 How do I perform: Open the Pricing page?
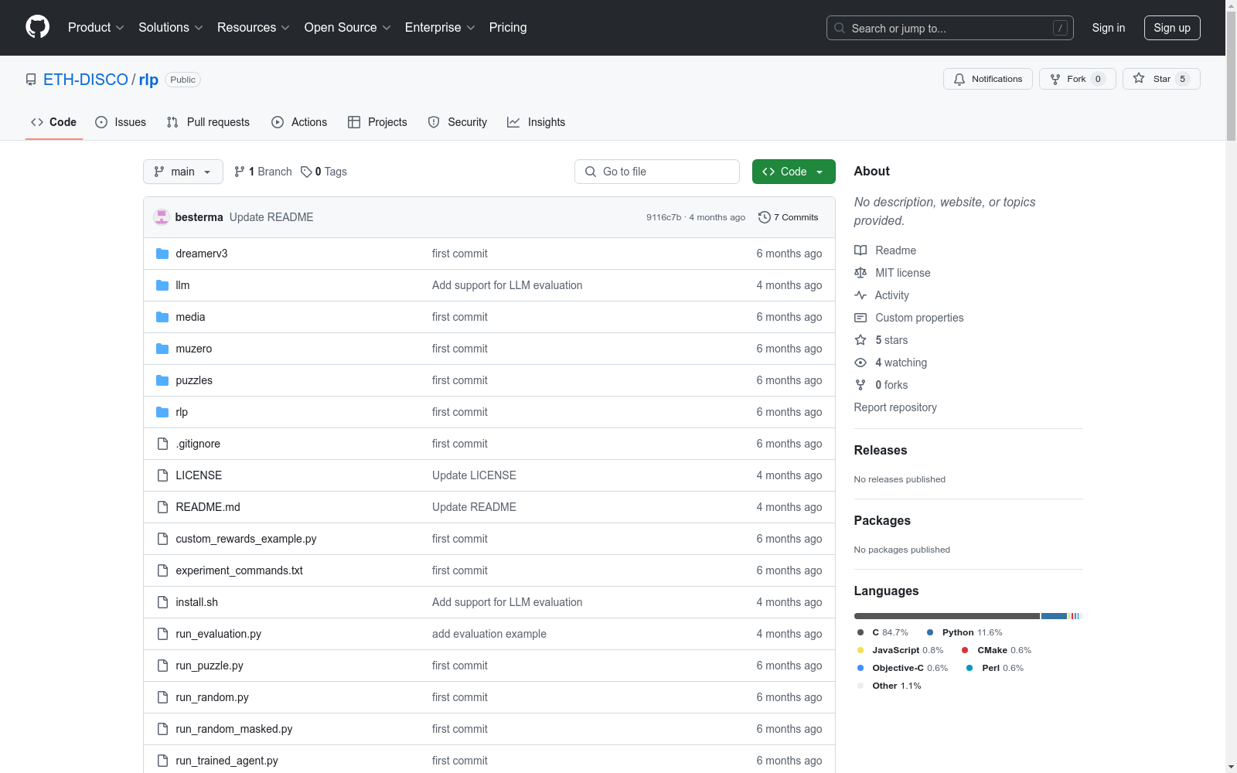[508, 27]
